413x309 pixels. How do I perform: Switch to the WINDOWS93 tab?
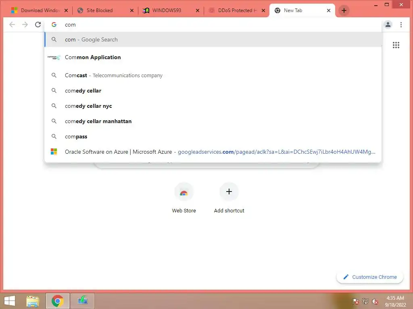pyautogui.click(x=171, y=10)
